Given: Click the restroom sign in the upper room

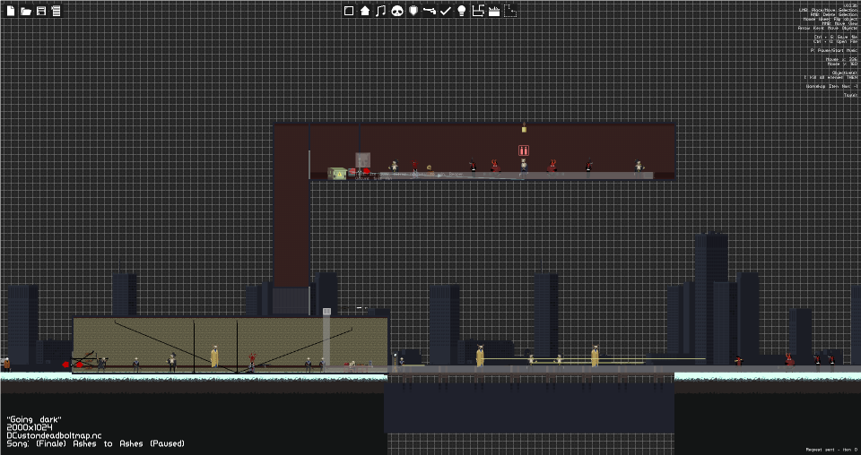Looking at the screenshot, I should point(524,150).
